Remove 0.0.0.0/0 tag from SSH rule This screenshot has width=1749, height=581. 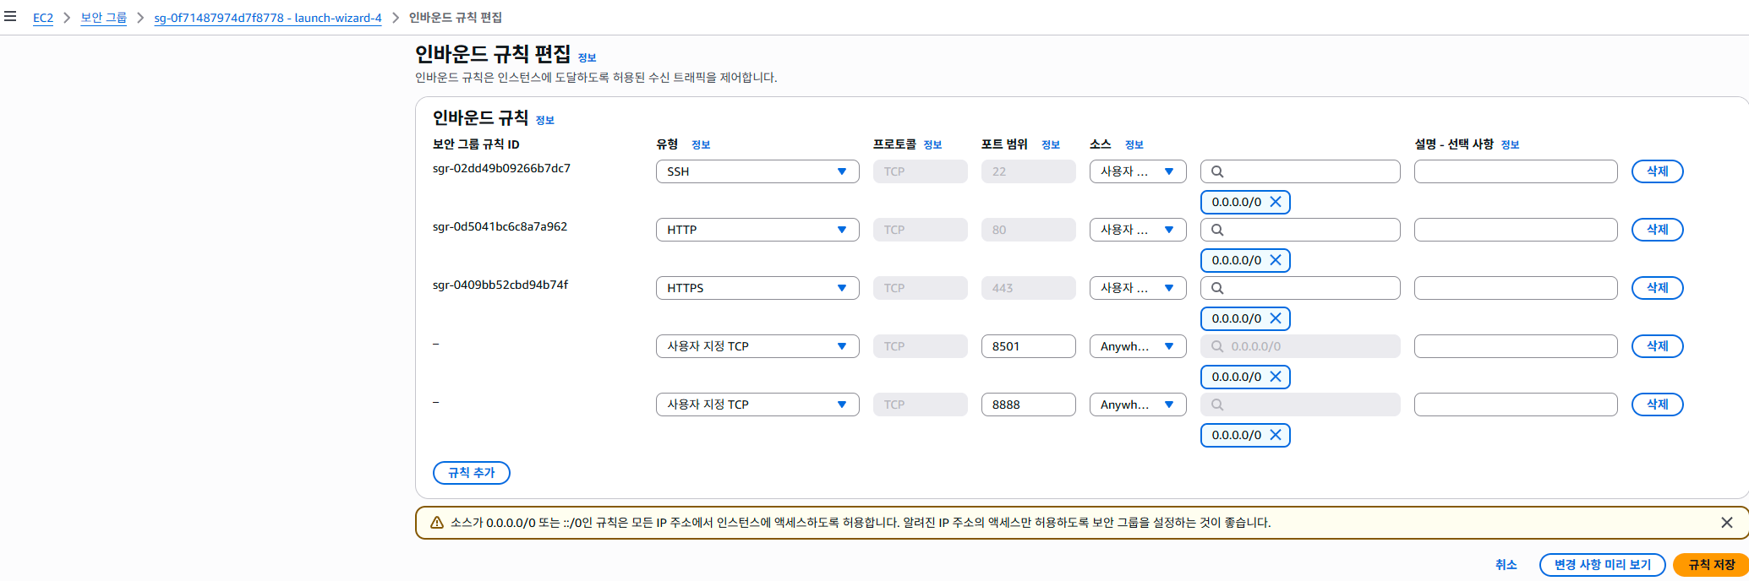tap(1276, 202)
